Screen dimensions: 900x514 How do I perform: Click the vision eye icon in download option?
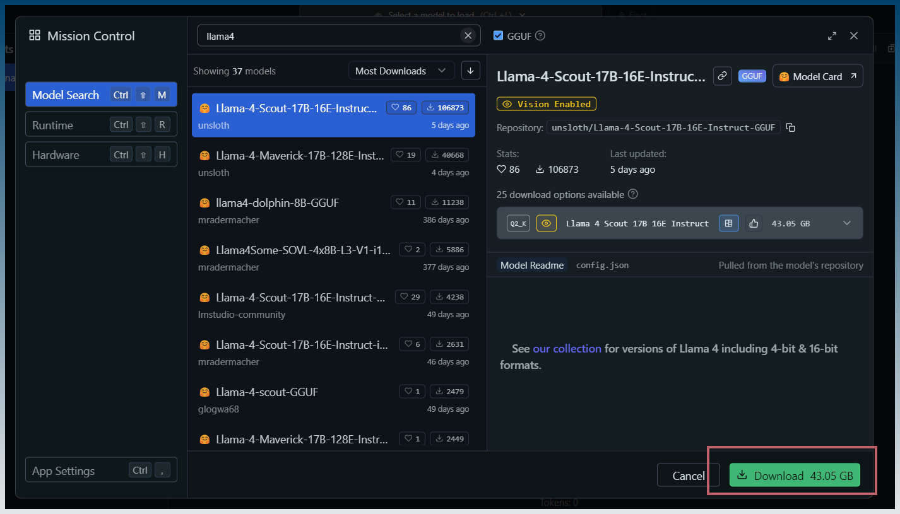coord(547,223)
